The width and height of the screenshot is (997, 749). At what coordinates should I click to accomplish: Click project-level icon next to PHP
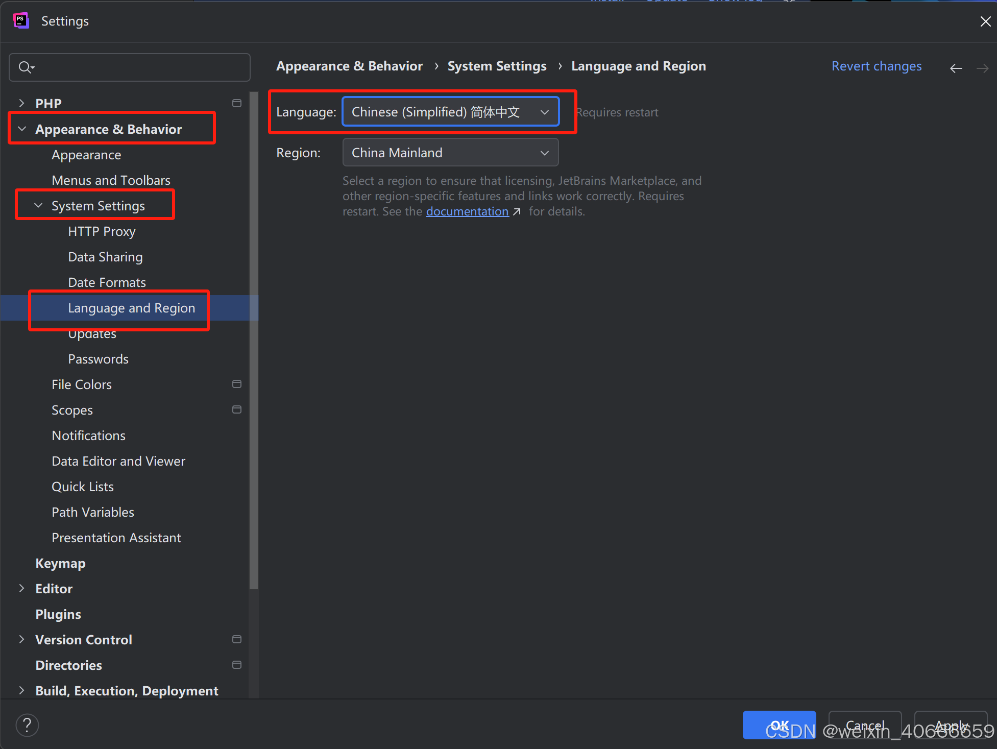(x=236, y=103)
